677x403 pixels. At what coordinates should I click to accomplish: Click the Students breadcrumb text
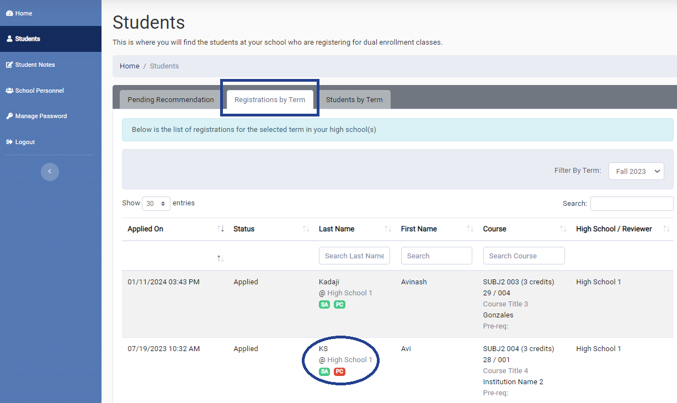point(164,66)
